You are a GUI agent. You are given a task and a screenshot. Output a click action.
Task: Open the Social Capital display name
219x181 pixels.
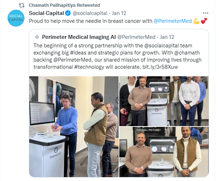click(x=46, y=13)
